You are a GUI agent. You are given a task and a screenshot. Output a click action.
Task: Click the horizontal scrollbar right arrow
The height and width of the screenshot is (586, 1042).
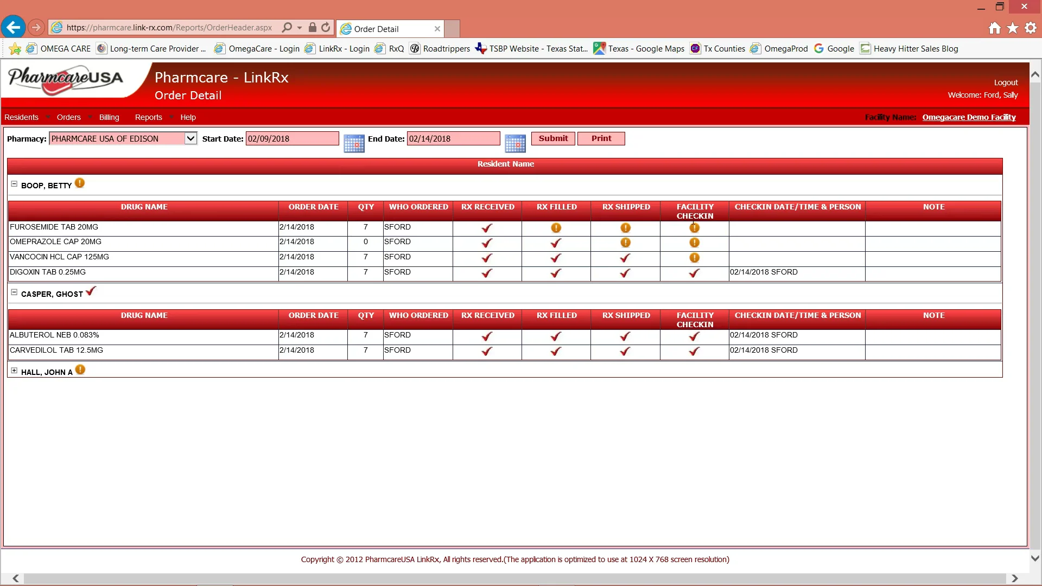click(1014, 578)
